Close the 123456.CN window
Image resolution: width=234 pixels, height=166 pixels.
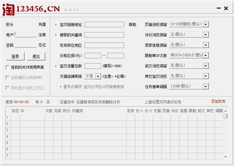[226, 8]
